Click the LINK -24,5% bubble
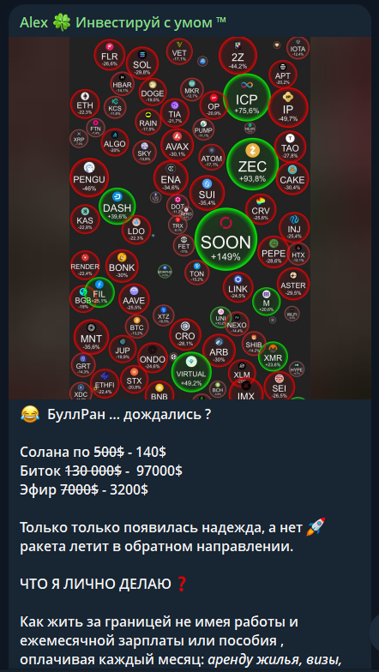 pyautogui.click(x=238, y=287)
